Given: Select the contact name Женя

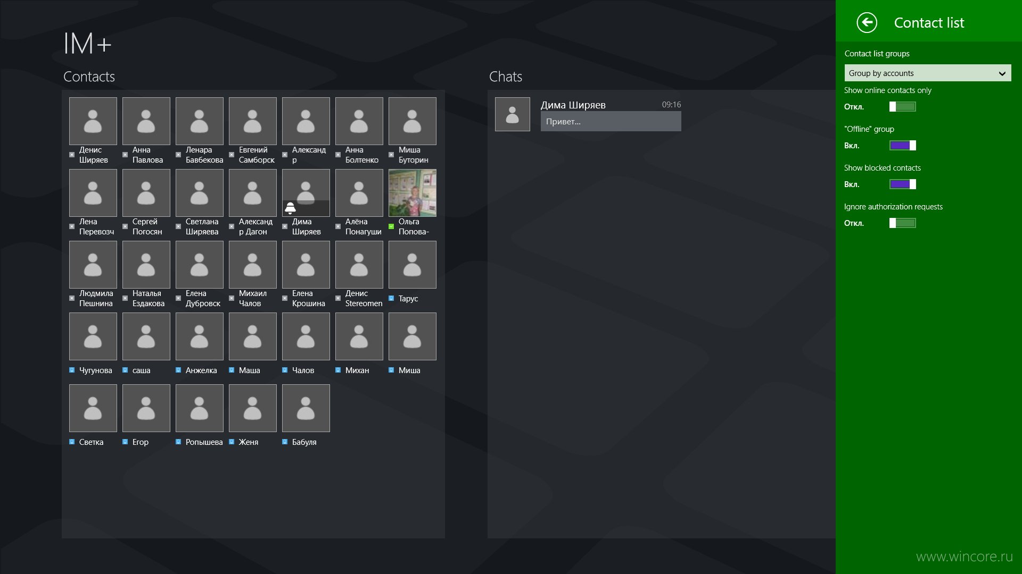Looking at the screenshot, I should 249,442.
